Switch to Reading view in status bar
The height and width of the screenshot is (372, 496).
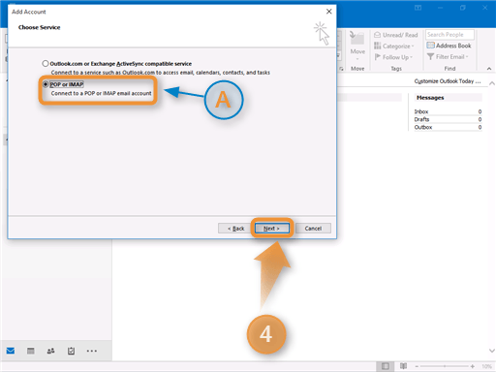(403, 366)
